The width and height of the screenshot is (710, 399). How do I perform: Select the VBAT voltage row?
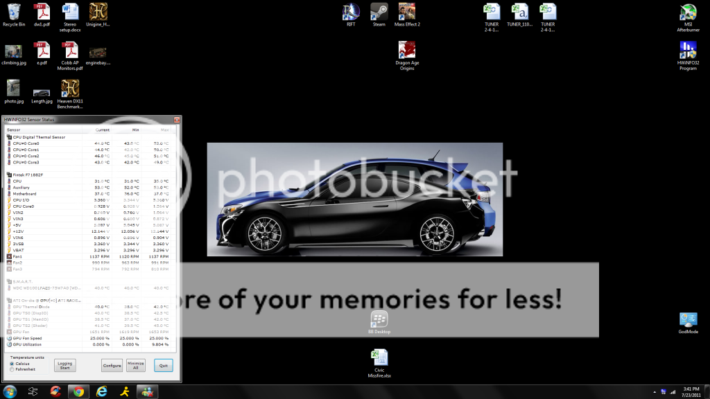coord(88,250)
